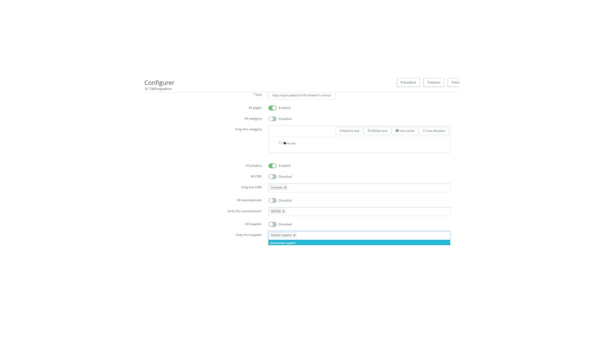The width and height of the screenshot is (604, 339).
Task: Remove the Fashion supplier tag
Action: (x=294, y=235)
